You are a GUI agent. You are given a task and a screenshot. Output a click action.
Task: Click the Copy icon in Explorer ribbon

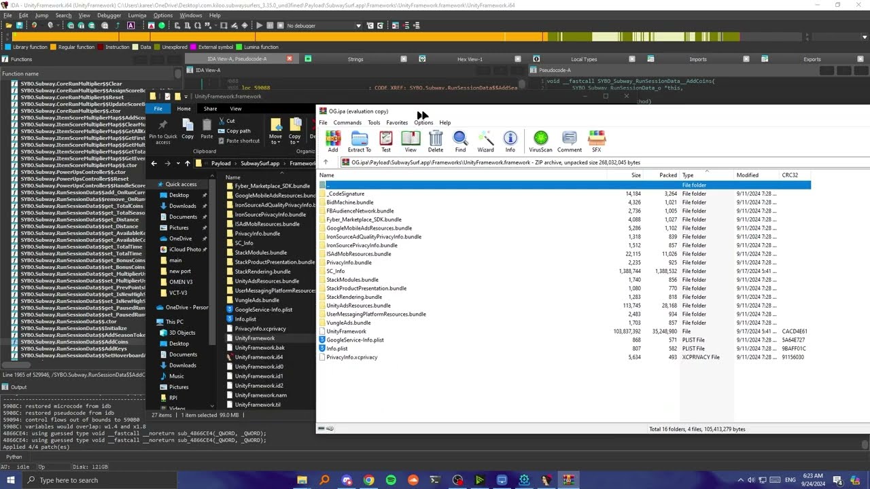click(x=188, y=129)
